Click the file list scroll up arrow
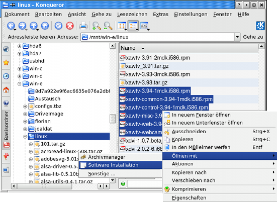 [x=261, y=46]
